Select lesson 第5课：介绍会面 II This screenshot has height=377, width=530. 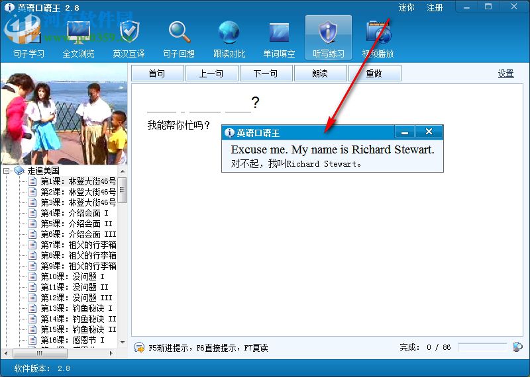[x=76, y=224]
